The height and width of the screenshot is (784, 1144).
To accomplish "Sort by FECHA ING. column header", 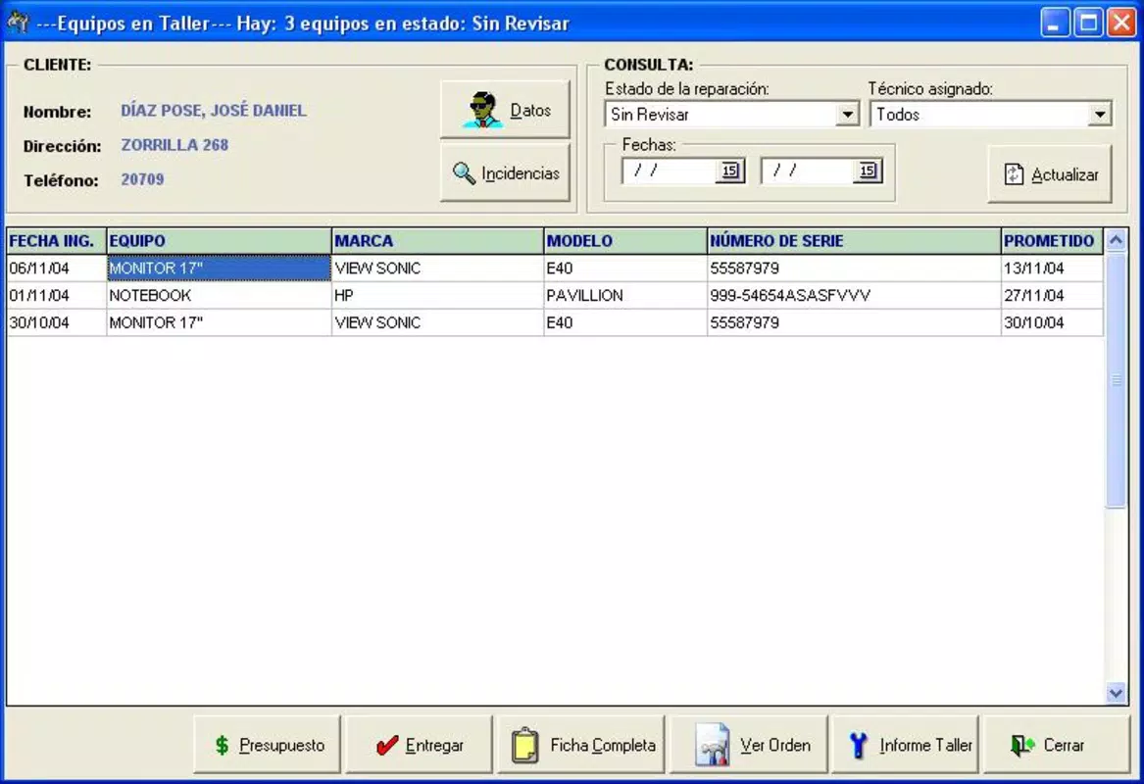I will pos(57,241).
